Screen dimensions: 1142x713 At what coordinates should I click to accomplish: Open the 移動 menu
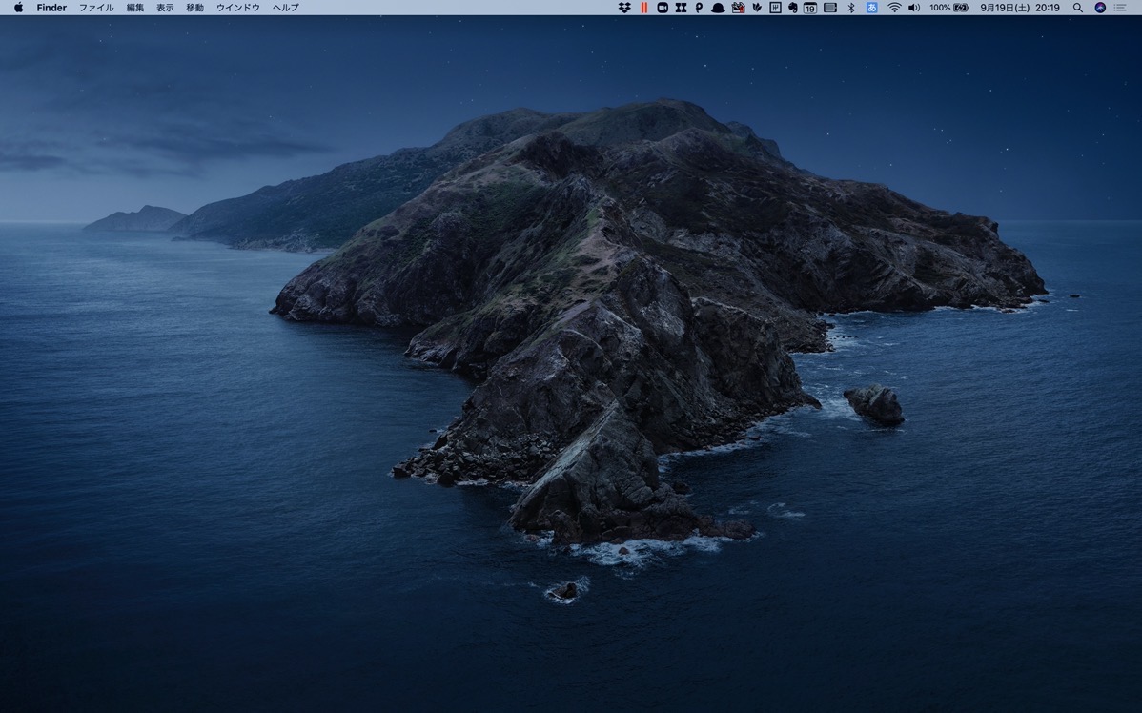194,8
